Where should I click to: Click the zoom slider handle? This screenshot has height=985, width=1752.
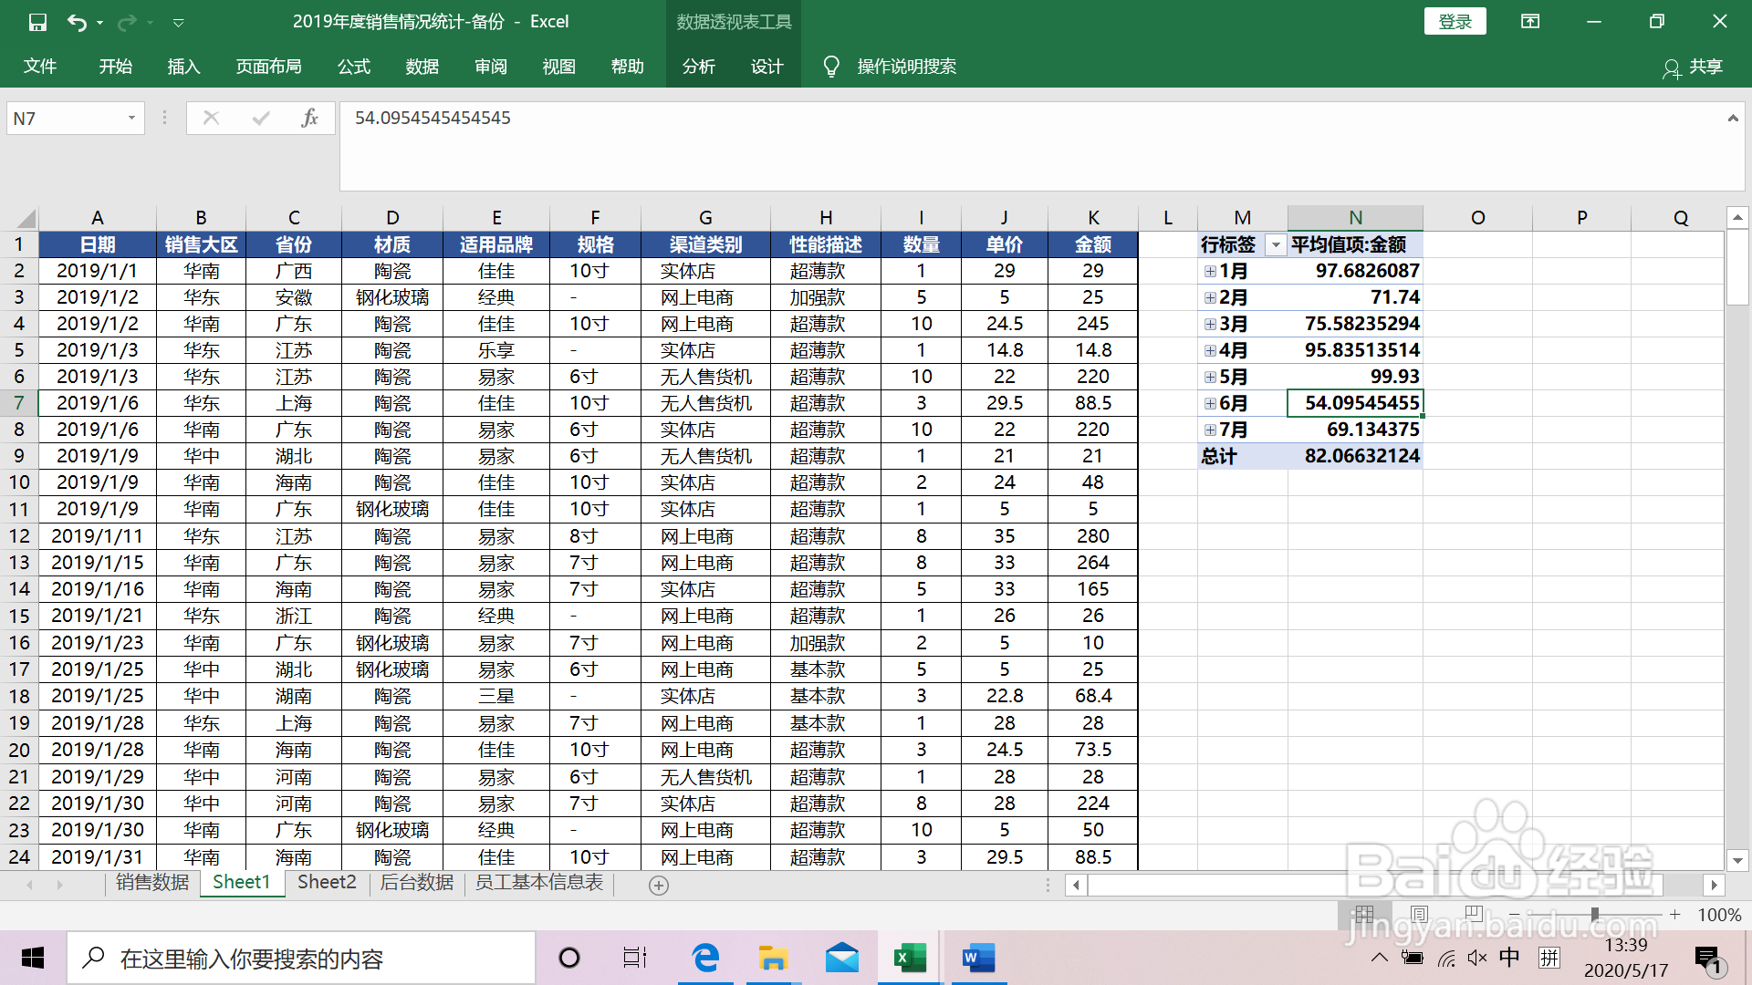point(1595,914)
